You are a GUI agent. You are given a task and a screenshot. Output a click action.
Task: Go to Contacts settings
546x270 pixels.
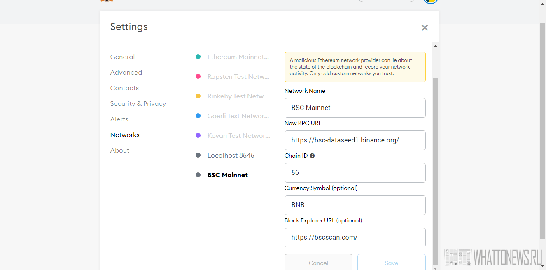pos(124,88)
